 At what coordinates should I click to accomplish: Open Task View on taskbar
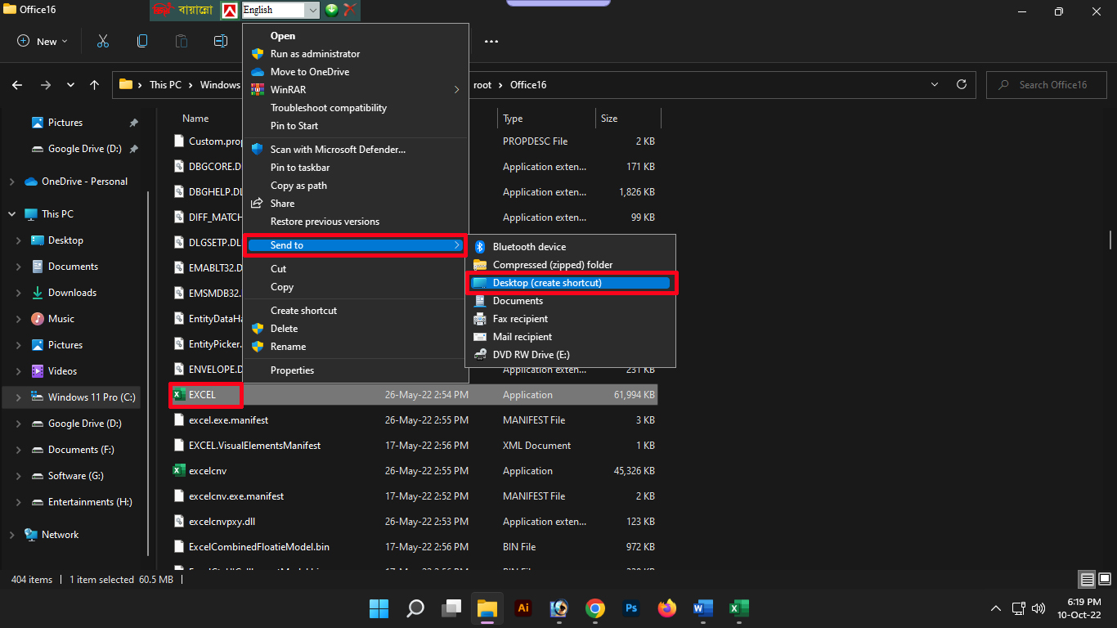click(451, 608)
